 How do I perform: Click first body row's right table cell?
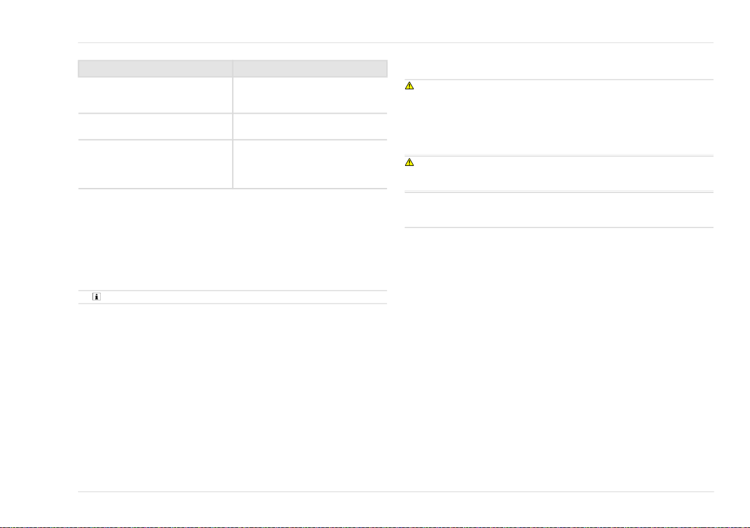(x=310, y=95)
